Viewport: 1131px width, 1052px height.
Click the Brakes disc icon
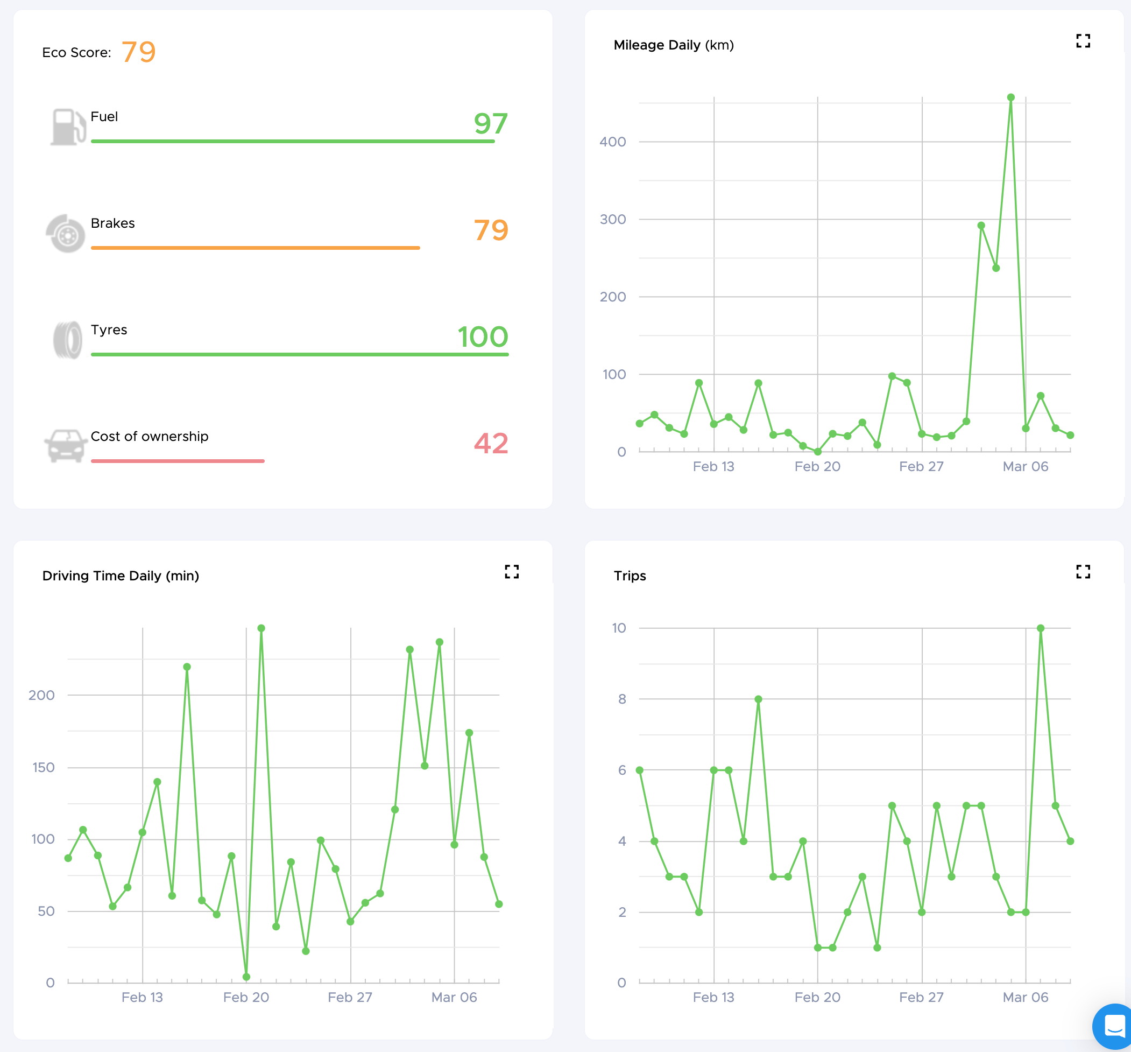click(66, 234)
